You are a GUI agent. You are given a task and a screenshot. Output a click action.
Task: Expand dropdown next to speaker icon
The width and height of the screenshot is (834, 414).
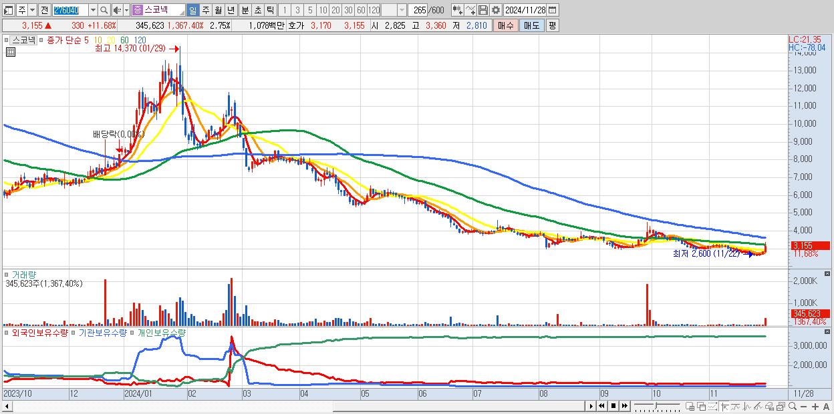tap(126, 10)
